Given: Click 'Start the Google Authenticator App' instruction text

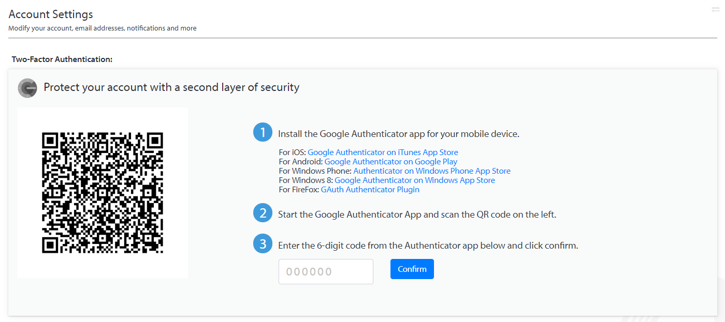Looking at the screenshot, I should (x=417, y=214).
